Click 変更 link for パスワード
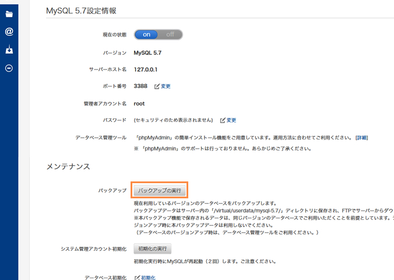The width and height of the screenshot is (394, 280). [231, 120]
